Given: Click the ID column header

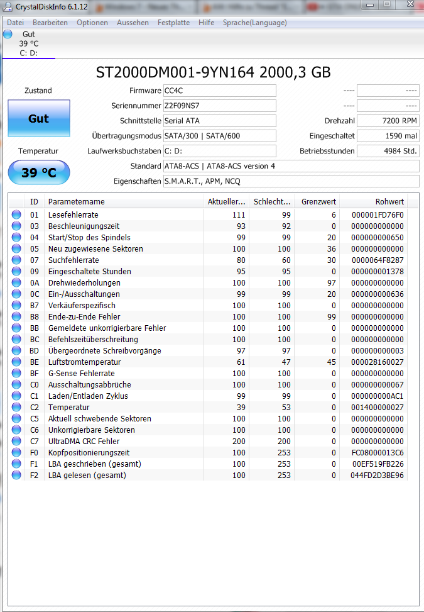Looking at the screenshot, I should tap(35, 201).
